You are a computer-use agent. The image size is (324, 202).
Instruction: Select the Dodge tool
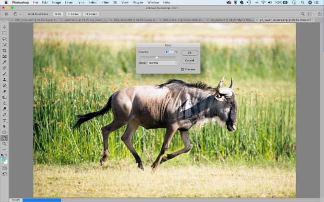coord(4,109)
